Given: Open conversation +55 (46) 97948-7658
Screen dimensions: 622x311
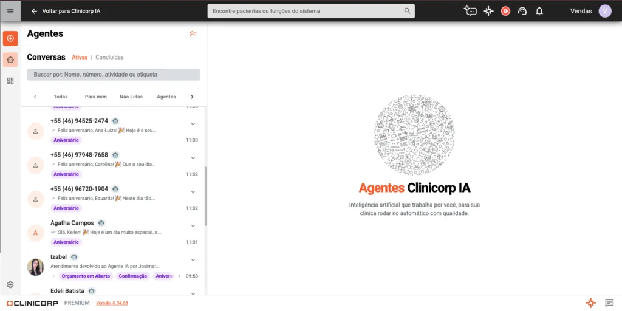Looking at the screenshot, I should (x=112, y=165).
